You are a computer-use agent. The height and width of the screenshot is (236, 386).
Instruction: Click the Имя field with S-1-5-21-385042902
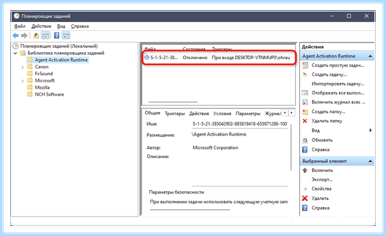(240, 123)
